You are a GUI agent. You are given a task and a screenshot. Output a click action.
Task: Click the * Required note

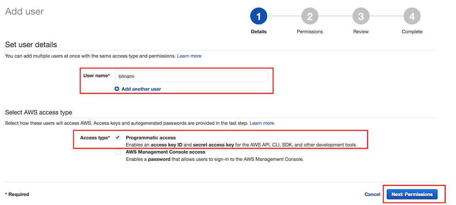point(17,194)
